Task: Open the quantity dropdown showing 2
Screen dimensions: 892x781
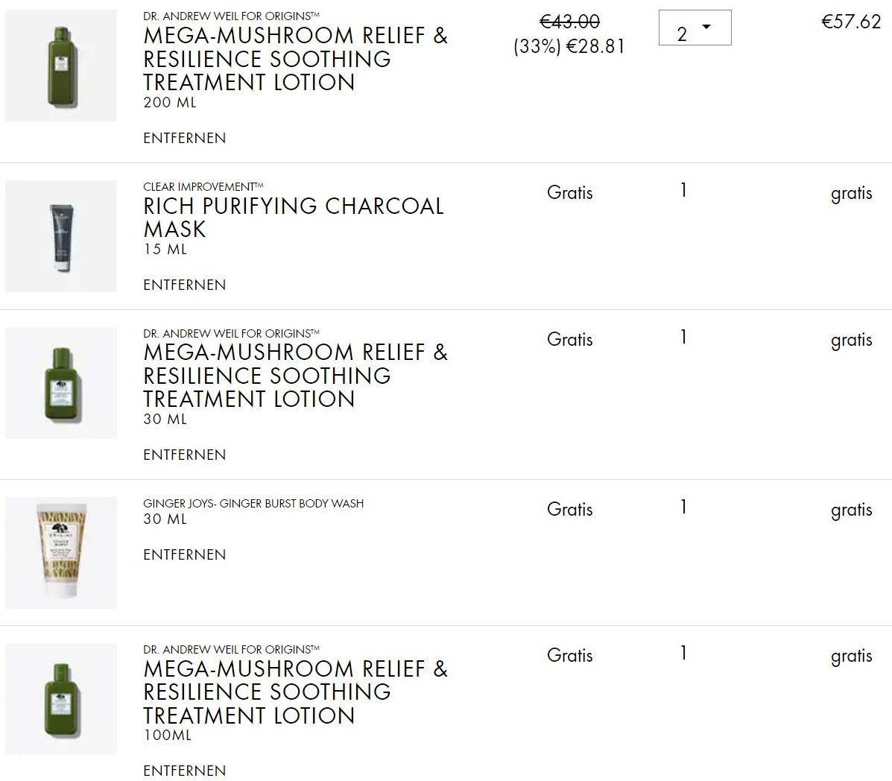Action: (695, 28)
